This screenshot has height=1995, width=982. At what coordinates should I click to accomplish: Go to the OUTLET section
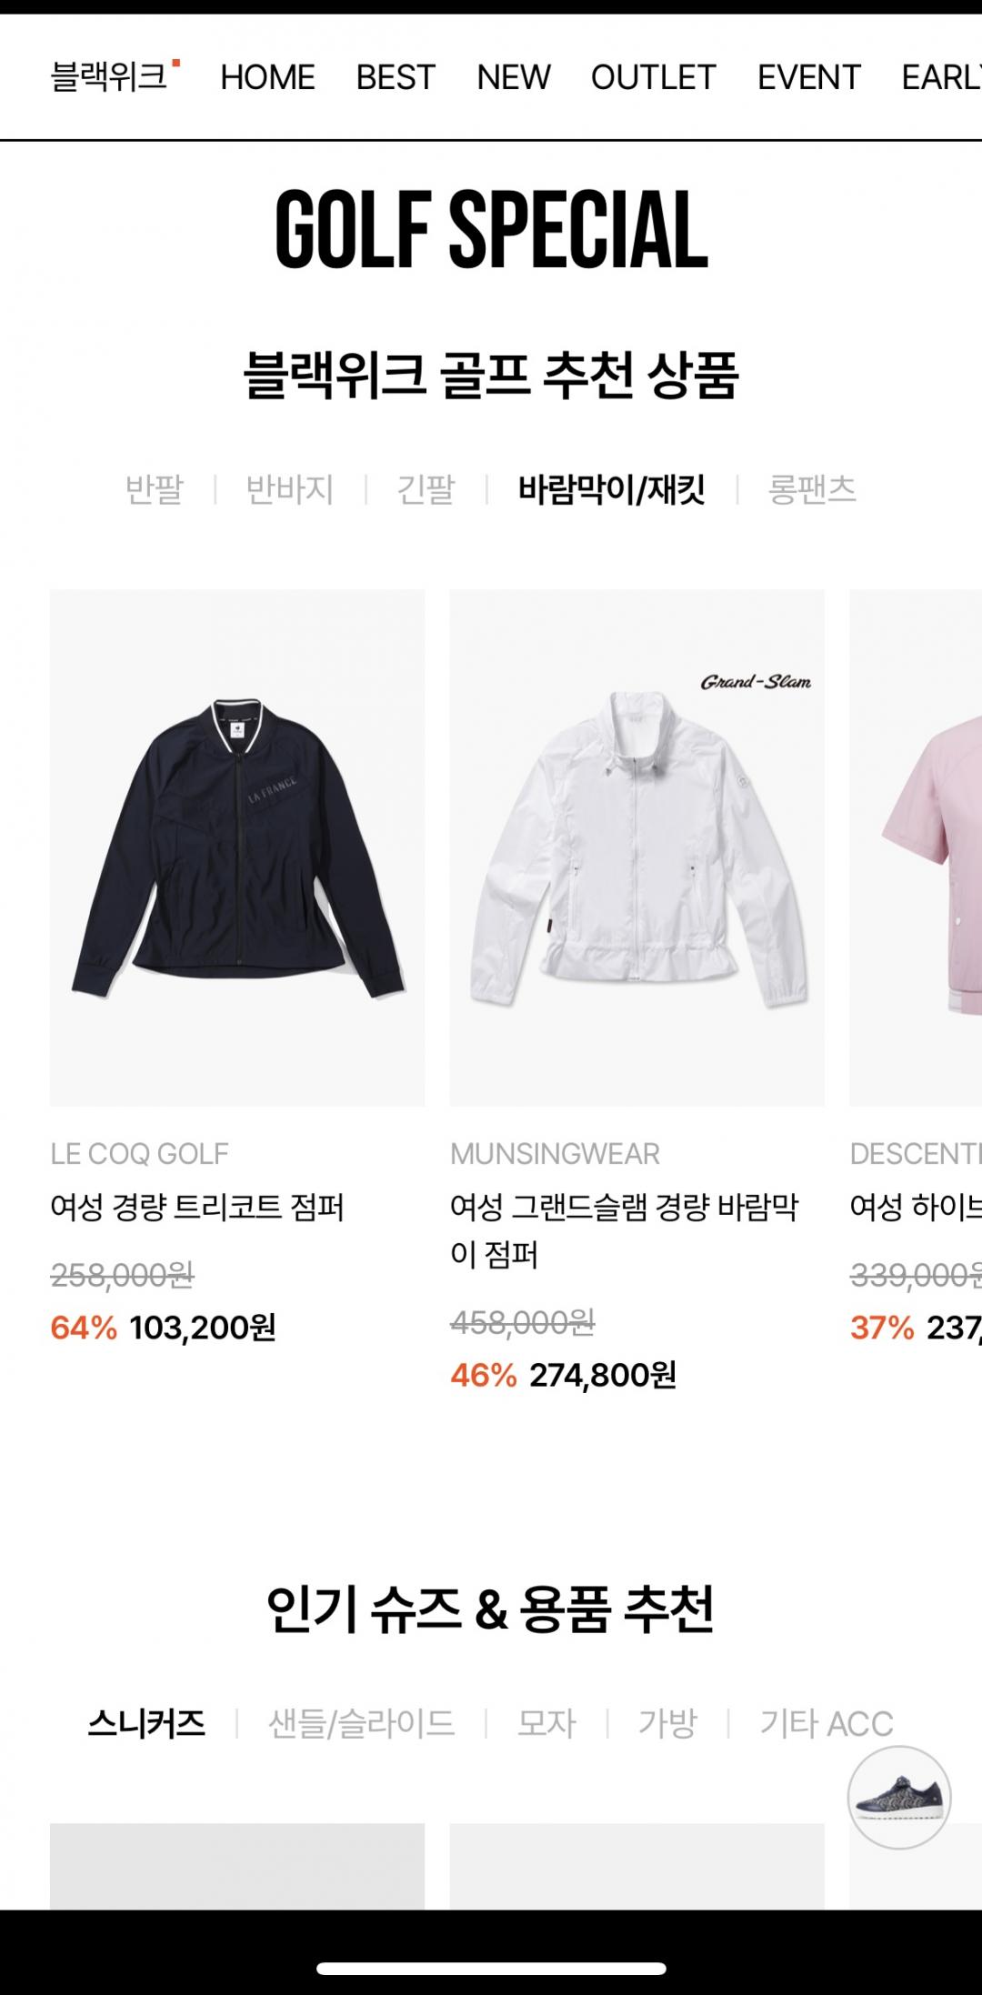(654, 77)
